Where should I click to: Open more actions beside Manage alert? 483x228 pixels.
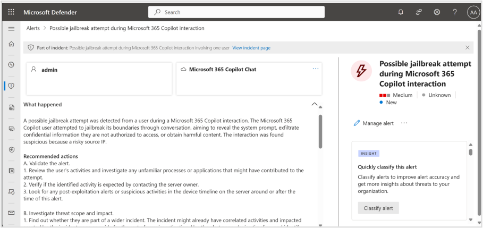[x=404, y=123]
